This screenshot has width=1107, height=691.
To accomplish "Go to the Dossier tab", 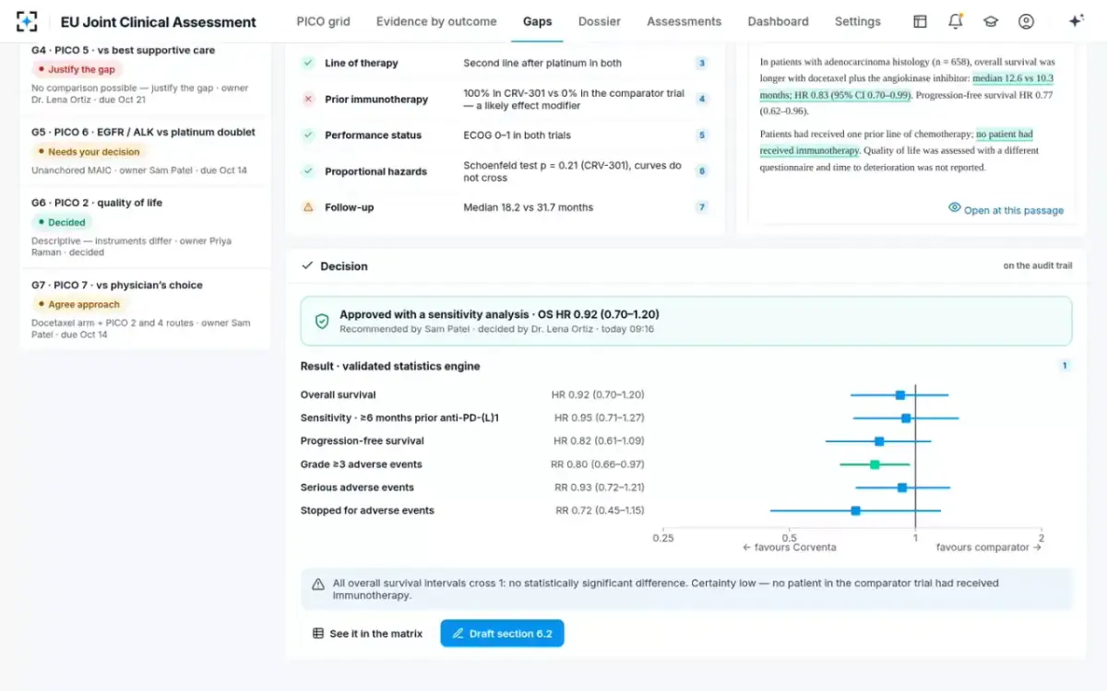I will (600, 21).
